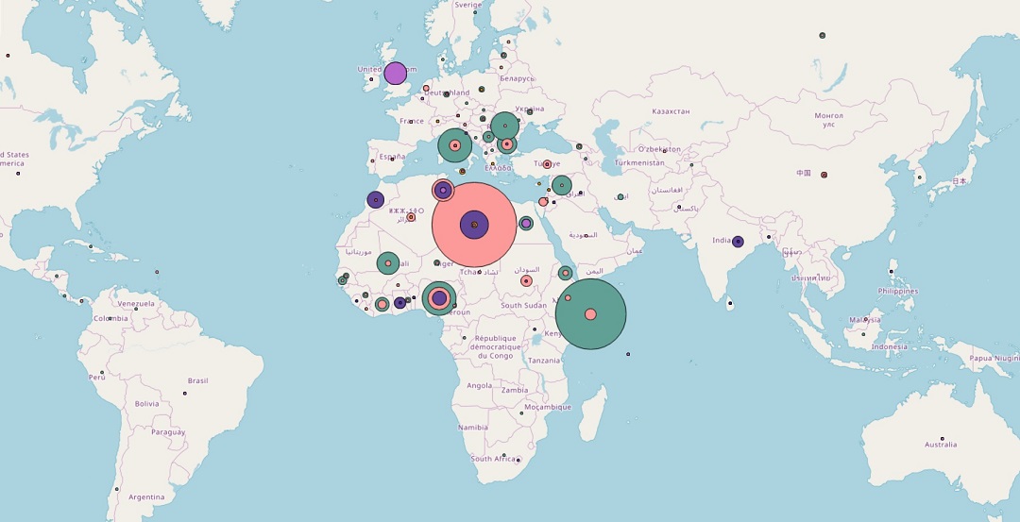Select the pink dot inside the Somalia bubble

coord(590,314)
